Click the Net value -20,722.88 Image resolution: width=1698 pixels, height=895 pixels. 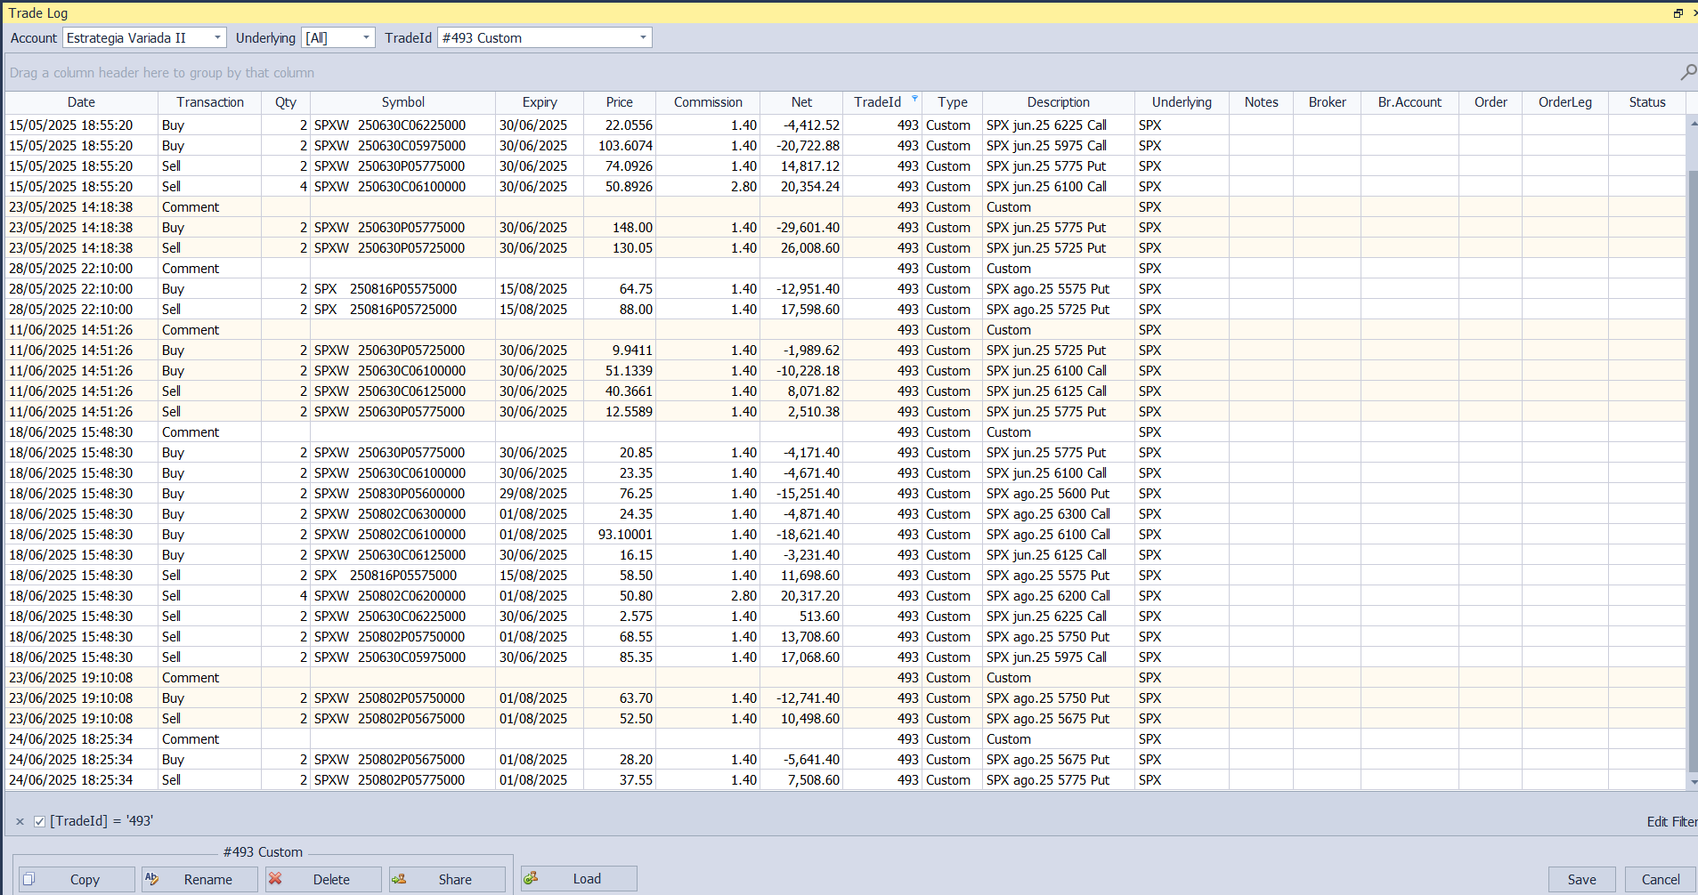pyautogui.click(x=801, y=146)
